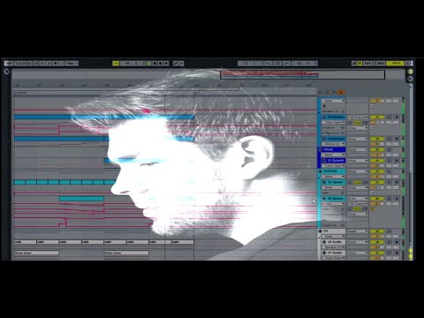Toggle the 24 Operator track activator
The height and width of the screenshot is (318, 424).
(x=377, y=199)
